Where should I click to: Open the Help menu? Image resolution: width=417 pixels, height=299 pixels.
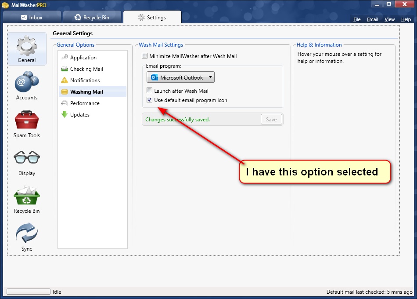click(x=406, y=19)
